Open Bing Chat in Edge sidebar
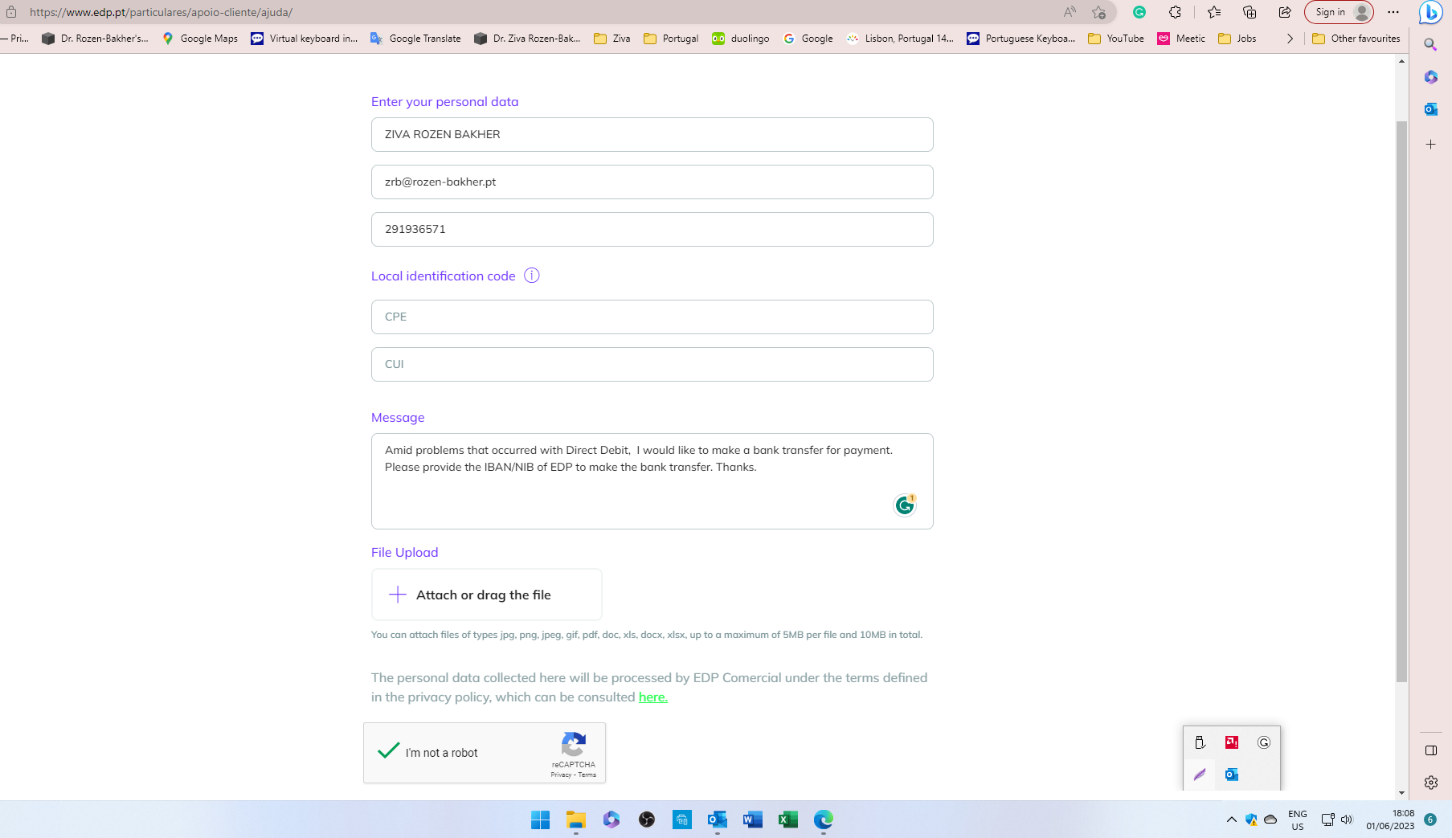Image resolution: width=1452 pixels, height=838 pixels. [1432, 12]
